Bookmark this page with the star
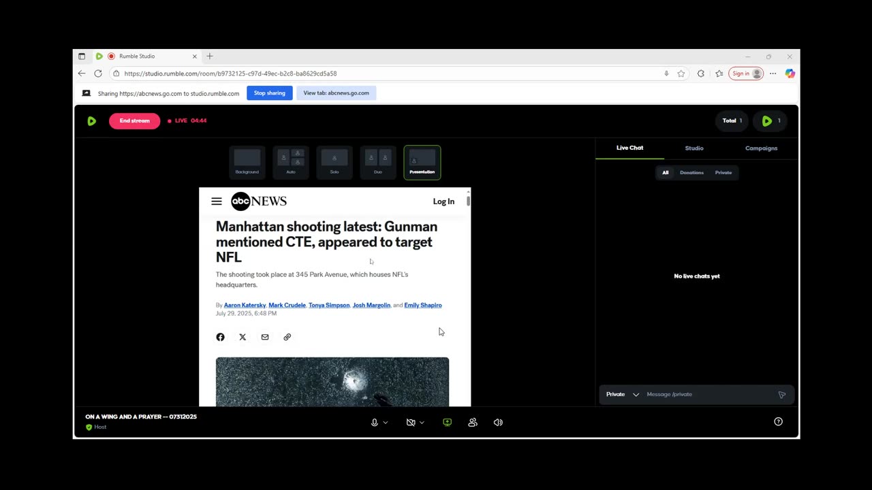Image resolution: width=872 pixels, height=490 pixels. click(x=681, y=73)
